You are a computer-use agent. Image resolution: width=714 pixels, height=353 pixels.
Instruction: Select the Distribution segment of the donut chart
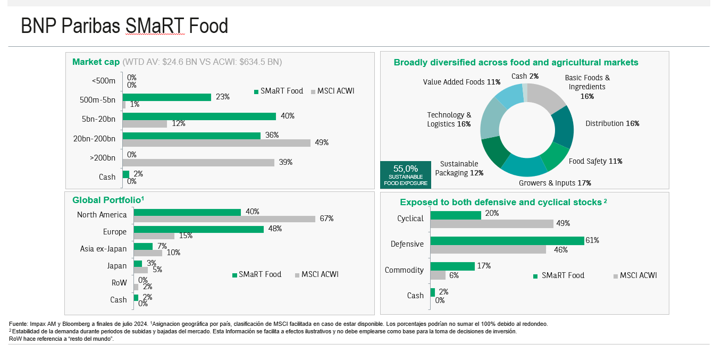pyautogui.click(x=563, y=127)
